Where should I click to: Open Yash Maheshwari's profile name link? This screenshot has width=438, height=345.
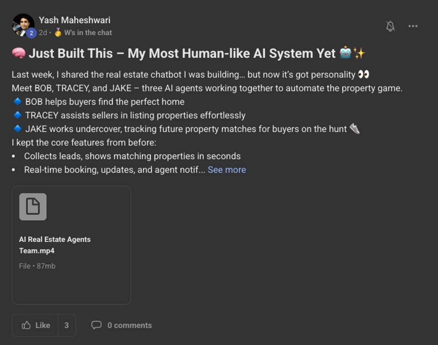pyautogui.click(x=75, y=20)
